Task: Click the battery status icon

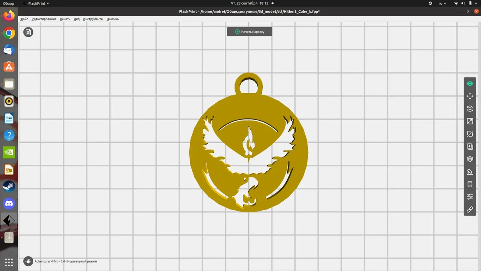Action: [470, 3]
